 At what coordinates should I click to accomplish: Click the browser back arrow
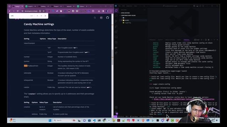10,11
